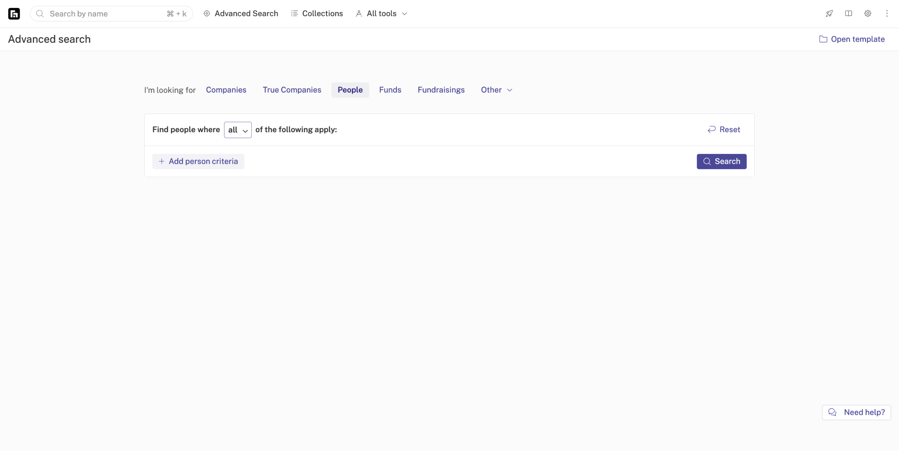Reset the search criteria
This screenshot has height=451, width=899.
724,130
